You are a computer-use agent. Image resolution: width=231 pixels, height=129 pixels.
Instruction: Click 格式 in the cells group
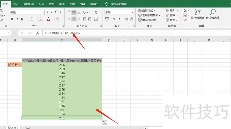click(x=172, y=20)
